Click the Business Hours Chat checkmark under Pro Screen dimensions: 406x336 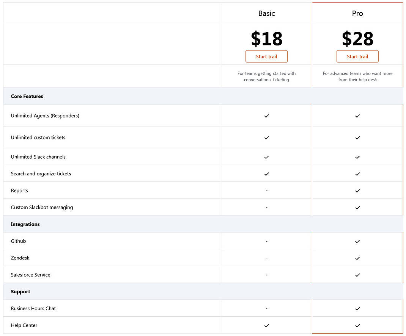(x=357, y=308)
